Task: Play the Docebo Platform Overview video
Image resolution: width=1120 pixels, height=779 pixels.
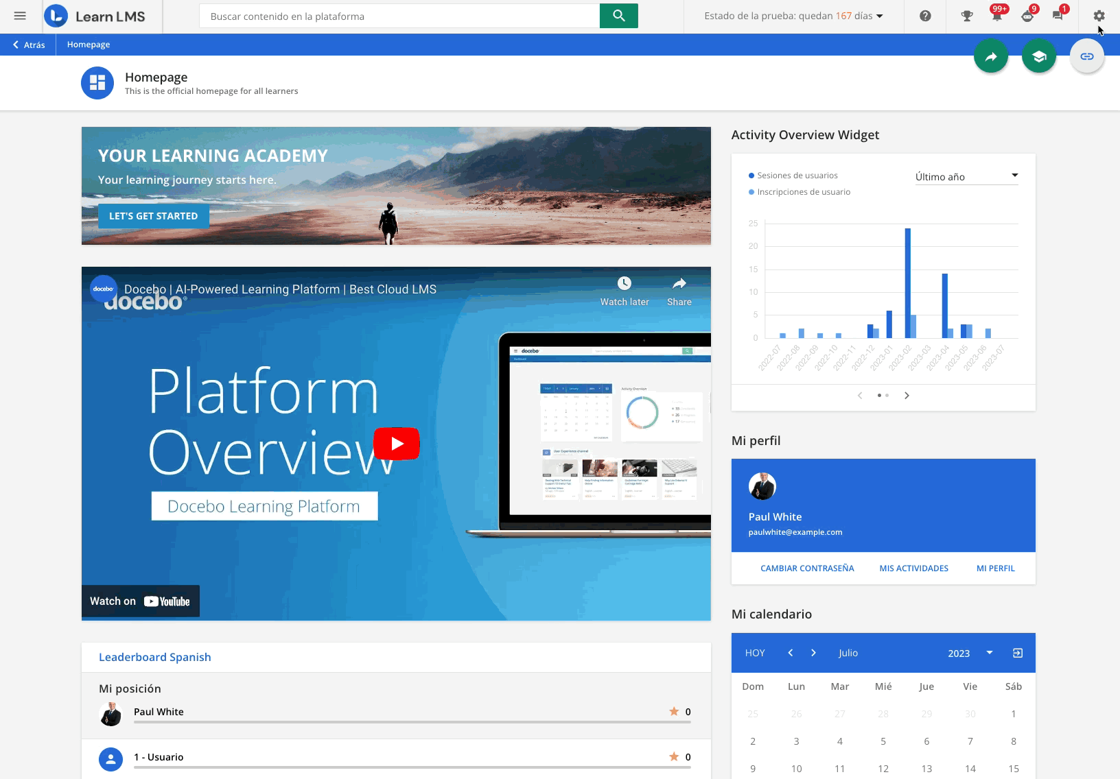Action: [397, 444]
